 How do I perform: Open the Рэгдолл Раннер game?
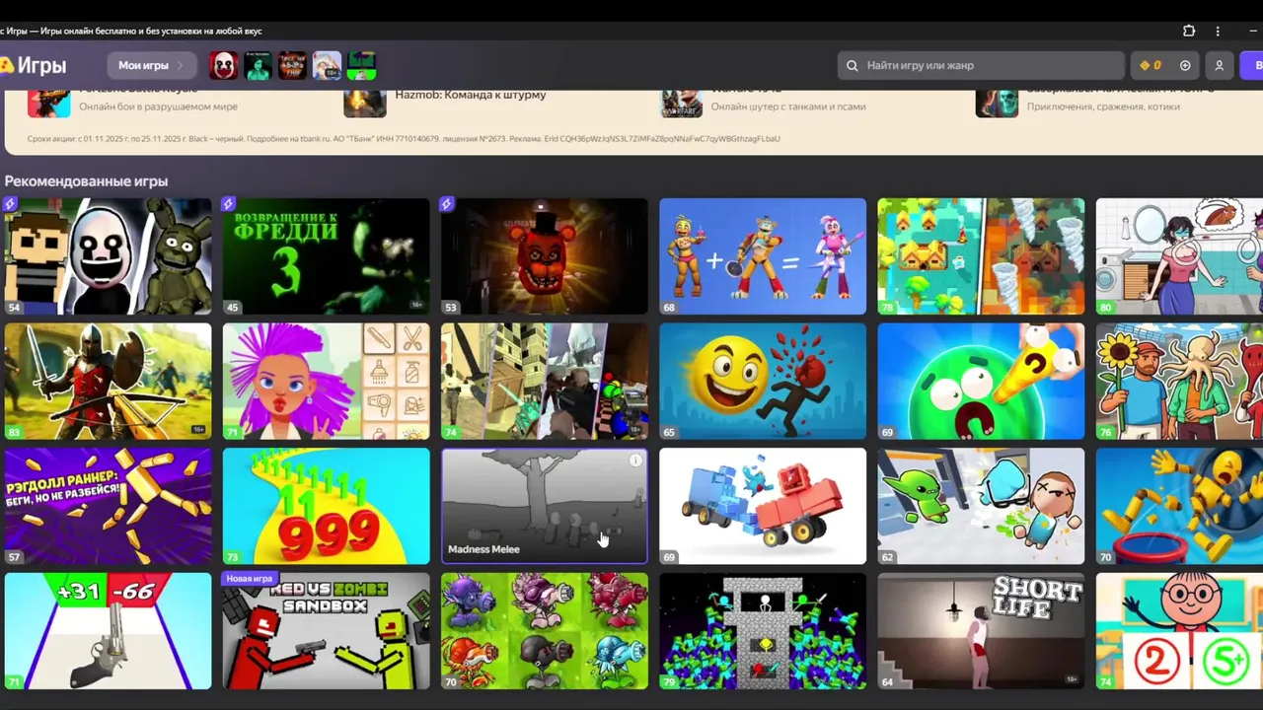[108, 506]
